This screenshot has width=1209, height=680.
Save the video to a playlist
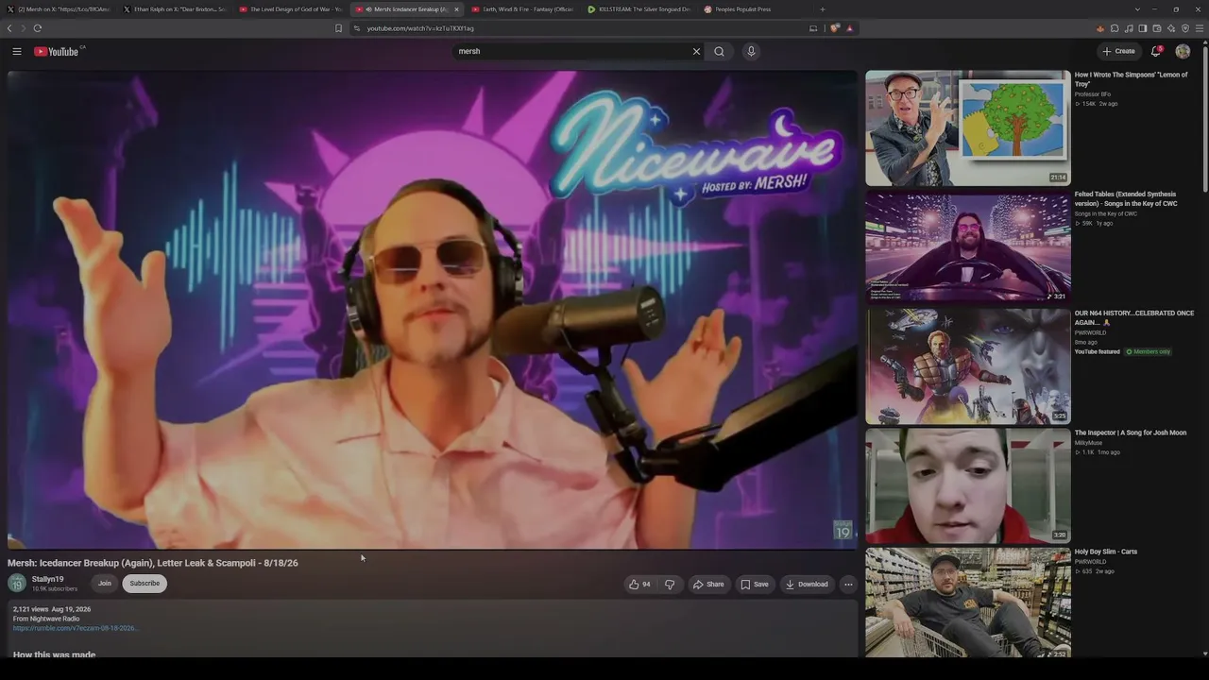click(754, 584)
